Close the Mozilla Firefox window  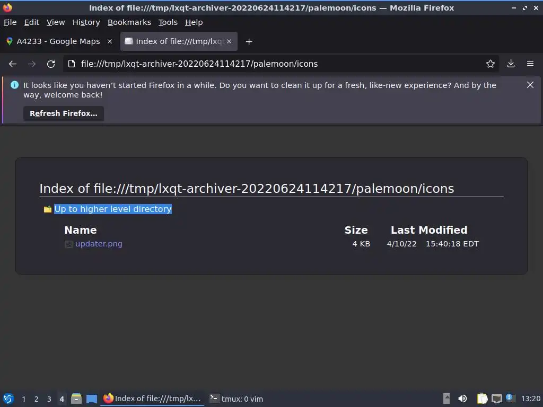(x=536, y=7)
